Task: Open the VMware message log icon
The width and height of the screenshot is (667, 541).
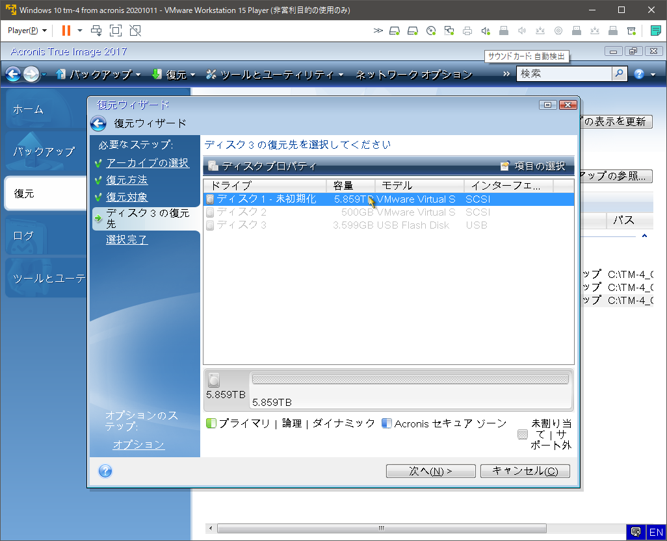Action: pos(631,31)
